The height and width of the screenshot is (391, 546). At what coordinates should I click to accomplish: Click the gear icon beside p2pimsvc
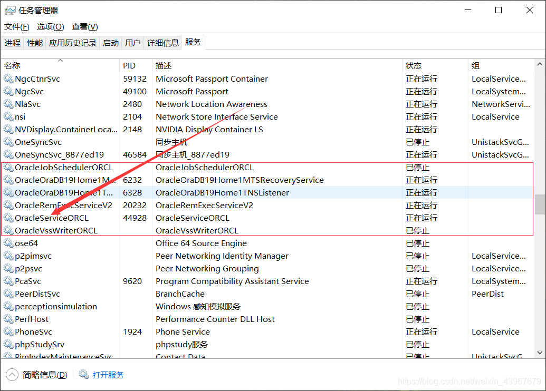pyautogui.click(x=8, y=256)
